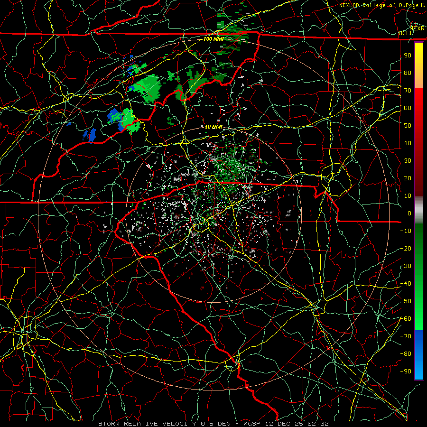Click the 70 value on the velocity scale
Image resolution: width=427 pixels, height=427 pixels.
408,91
